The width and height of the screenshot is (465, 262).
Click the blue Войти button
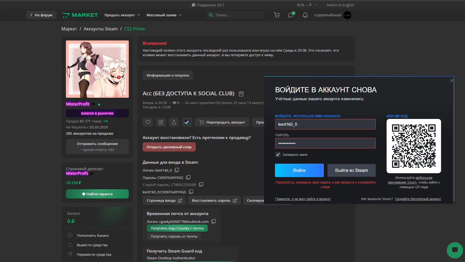coord(299,170)
